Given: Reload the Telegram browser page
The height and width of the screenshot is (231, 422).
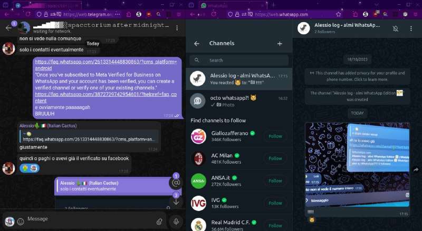Looking at the screenshot, I should point(28,14).
